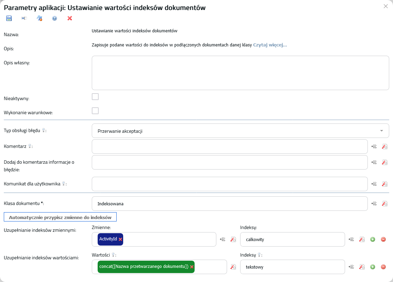Click function icon next to concat value field
This screenshot has height=282, width=393.
(x=233, y=267)
